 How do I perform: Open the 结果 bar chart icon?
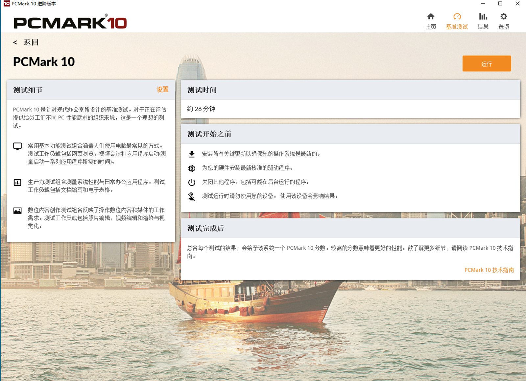[483, 16]
